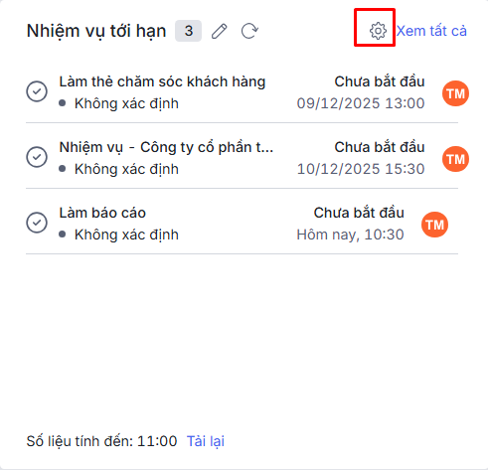
Task: Open 'Xem tất cả' link
Action: coord(431,31)
